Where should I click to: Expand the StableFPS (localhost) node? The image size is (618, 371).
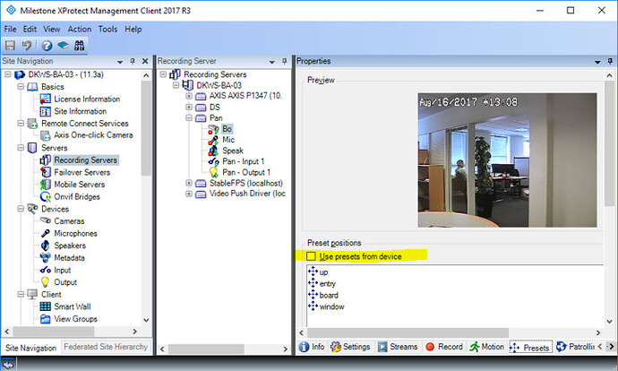(188, 183)
